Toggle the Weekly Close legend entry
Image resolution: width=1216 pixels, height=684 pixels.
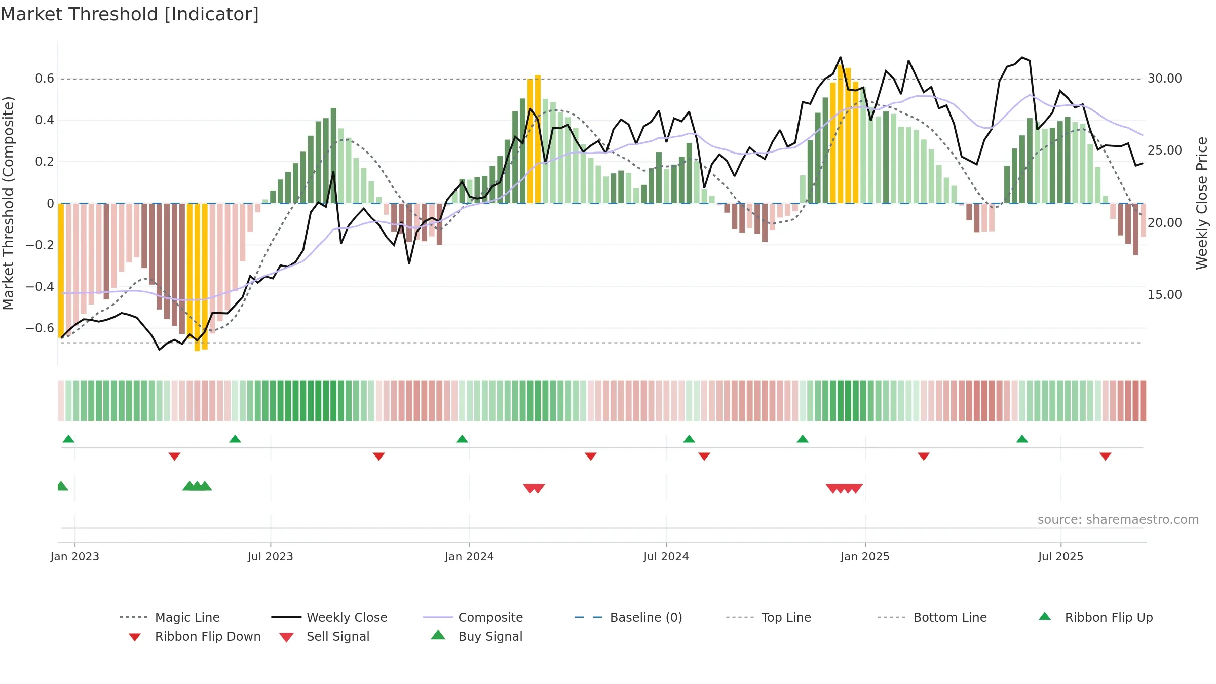[x=329, y=617]
